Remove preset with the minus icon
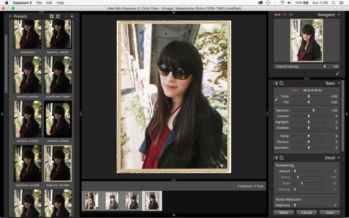 (66, 16)
